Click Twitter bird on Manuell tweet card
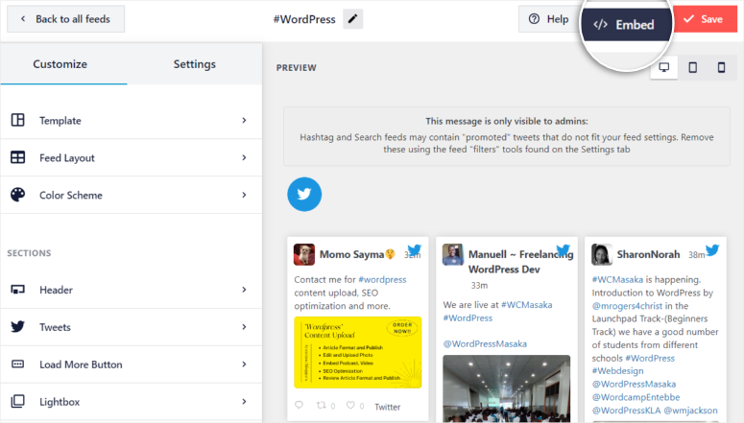744x423 pixels. pos(564,250)
